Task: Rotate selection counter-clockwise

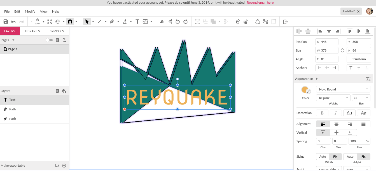Action: tap(178, 22)
